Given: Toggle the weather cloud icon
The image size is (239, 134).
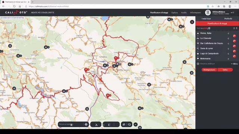Looking at the screenshot, I should coord(130,124).
